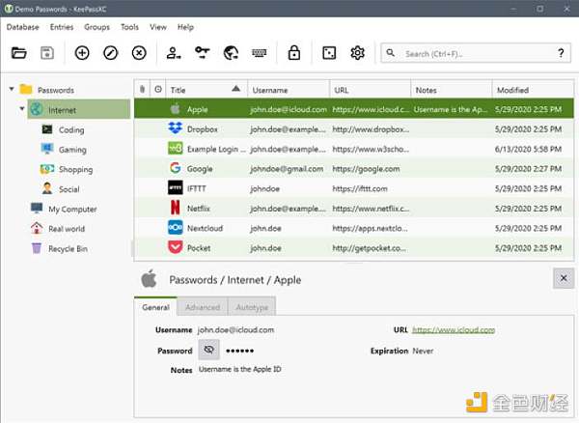Select the Netflix entry
This screenshot has height=423, width=579.
tap(354, 209)
